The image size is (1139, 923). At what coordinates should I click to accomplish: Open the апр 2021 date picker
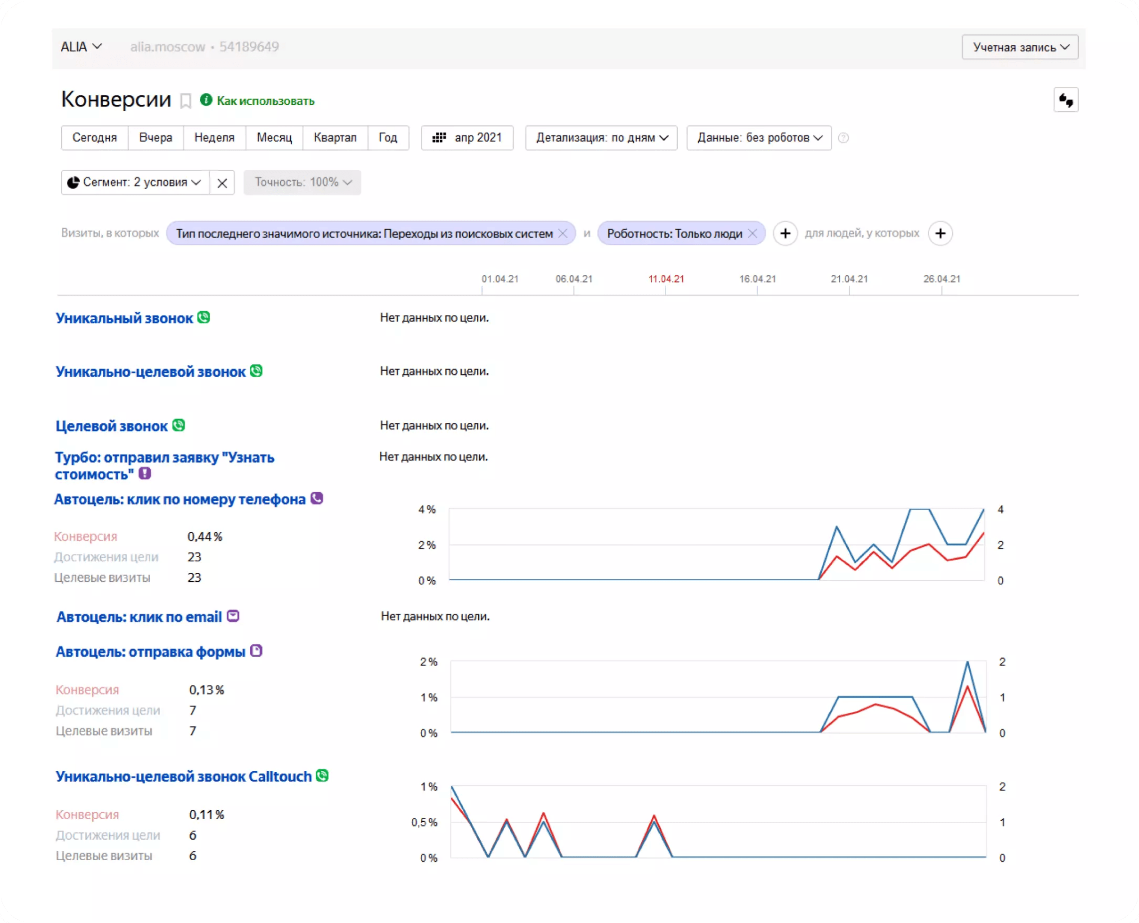[x=467, y=138]
